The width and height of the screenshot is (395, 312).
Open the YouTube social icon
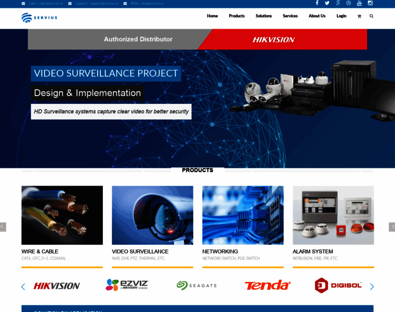359,3
